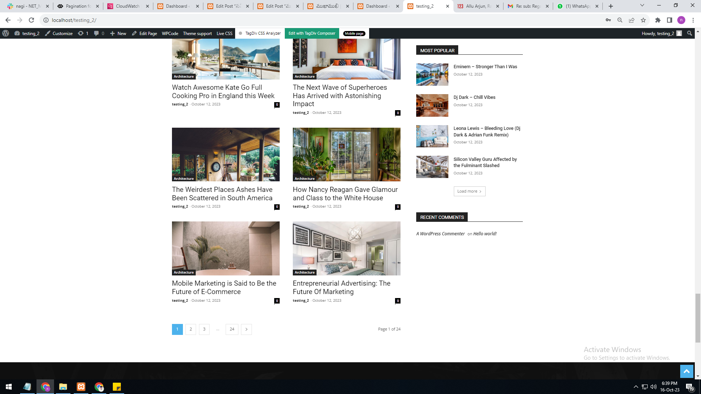Go to pagination page 3
The height and width of the screenshot is (394, 701).
click(x=204, y=329)
